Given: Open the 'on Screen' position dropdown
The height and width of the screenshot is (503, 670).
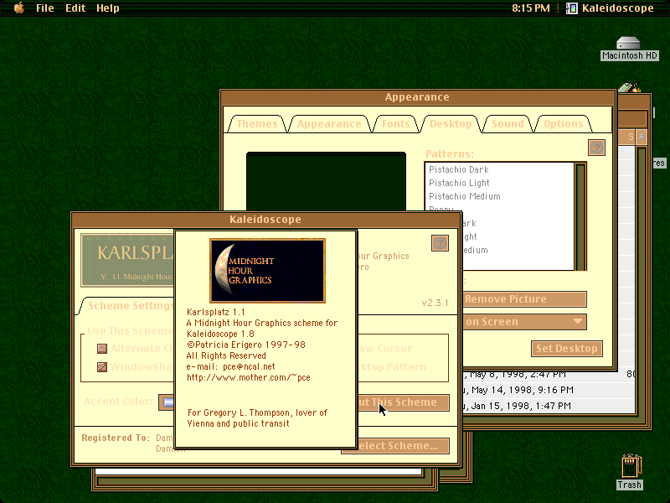Looking at the screenshot, I should (524, 322).
